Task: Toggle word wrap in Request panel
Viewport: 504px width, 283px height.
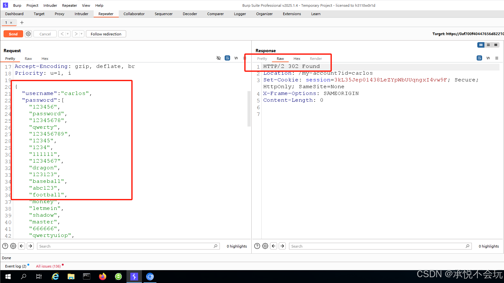Action: tap(227, 58)
